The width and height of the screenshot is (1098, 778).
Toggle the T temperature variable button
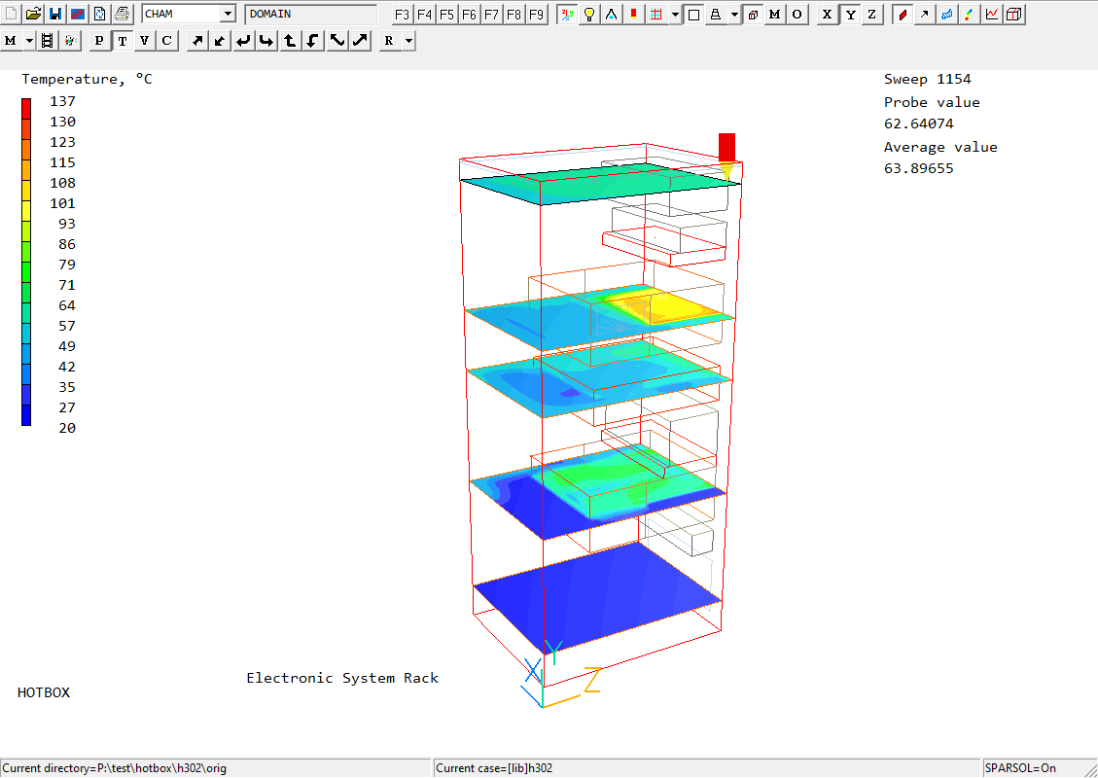pyautogui.click(x=123, y=40)
